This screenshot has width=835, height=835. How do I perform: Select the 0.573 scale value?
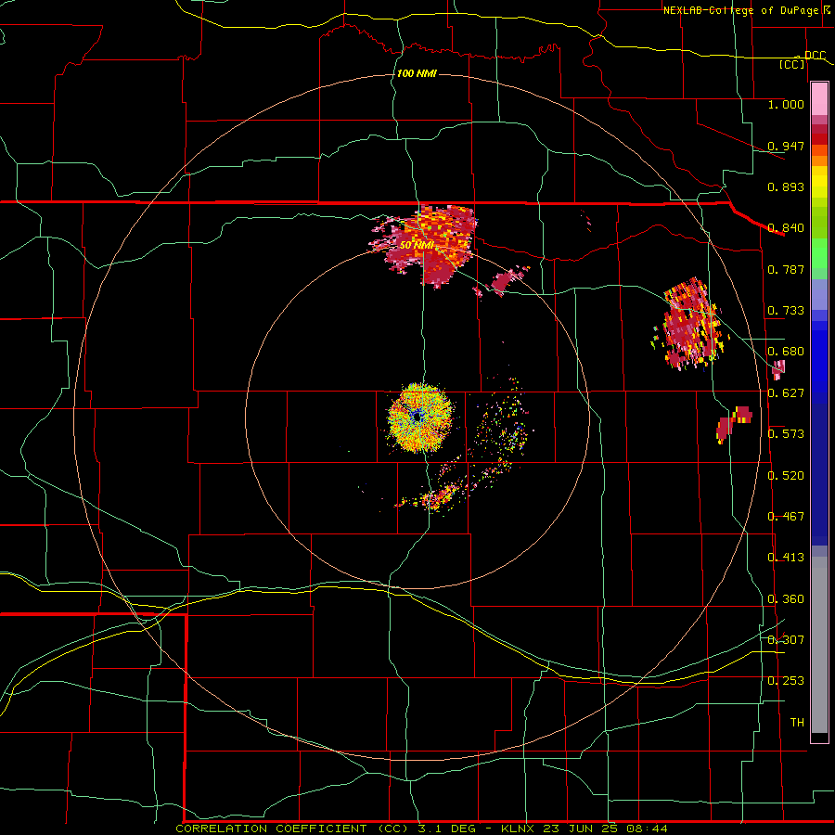pyautogui.click(x=786, y=434)
